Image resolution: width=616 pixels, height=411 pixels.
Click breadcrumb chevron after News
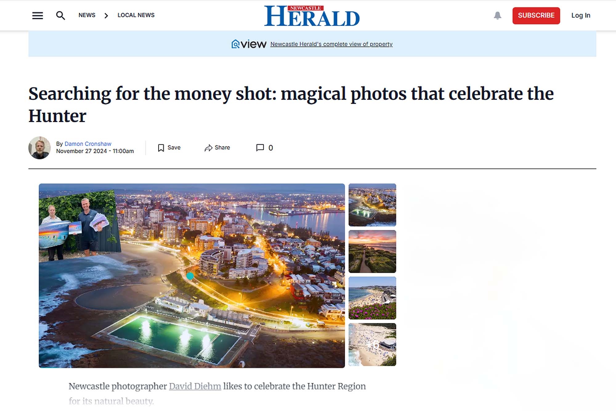[x=106, y=15]
